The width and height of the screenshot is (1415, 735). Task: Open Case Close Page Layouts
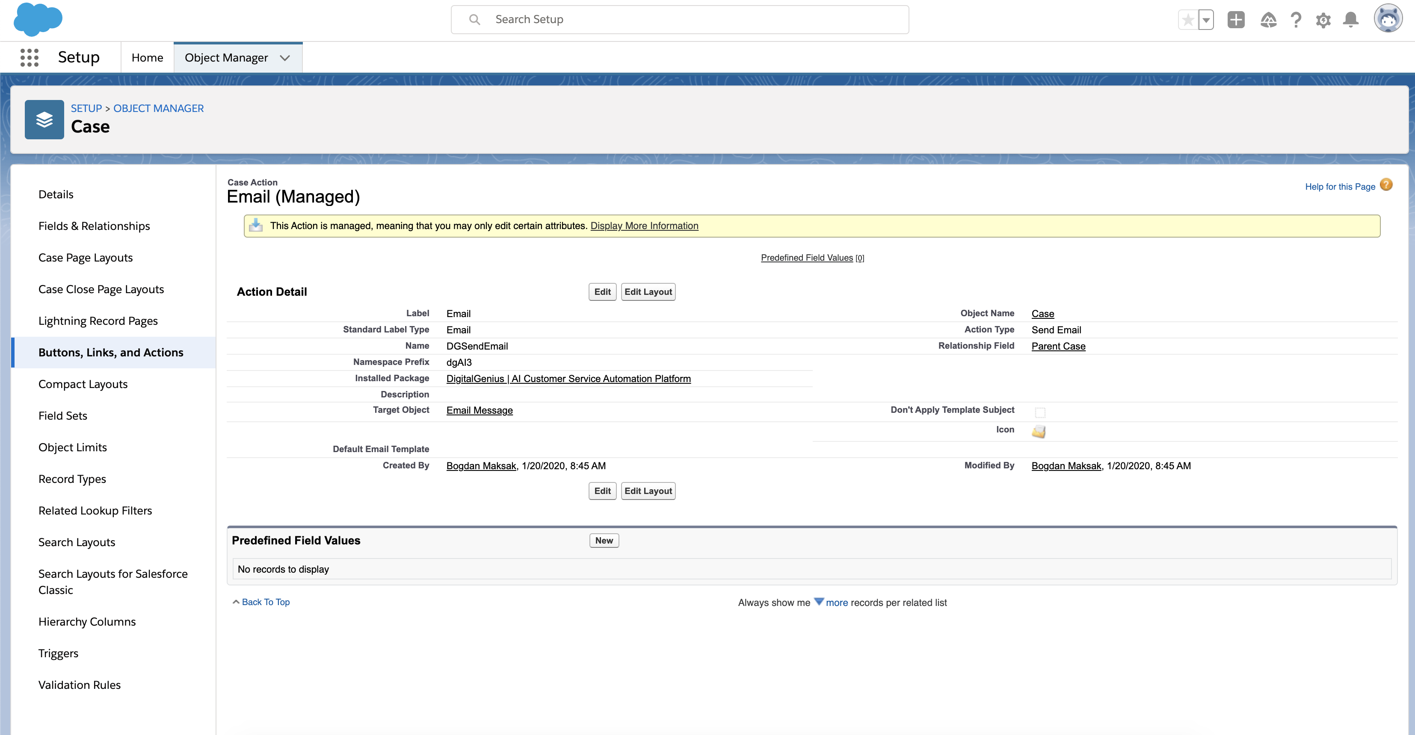(x=101, y=289)
